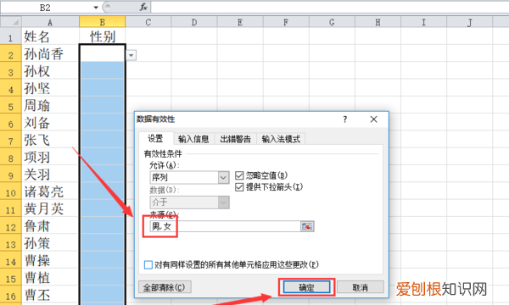This screenshot has width=509, height=305.
Task: Click the 取消 button
Action: click(x=360, y=287)
